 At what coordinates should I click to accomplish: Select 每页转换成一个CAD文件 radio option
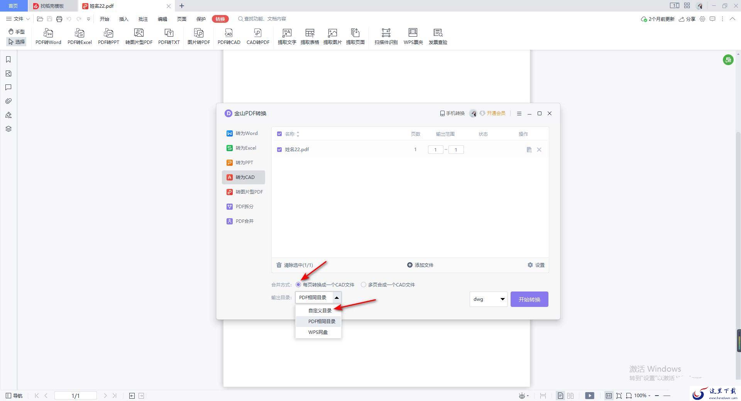[298, 285]
